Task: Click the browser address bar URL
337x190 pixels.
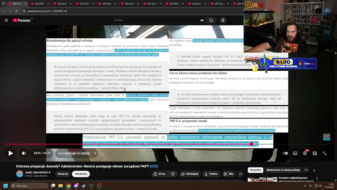Action: pyautogui.click(x=47, y=11)
